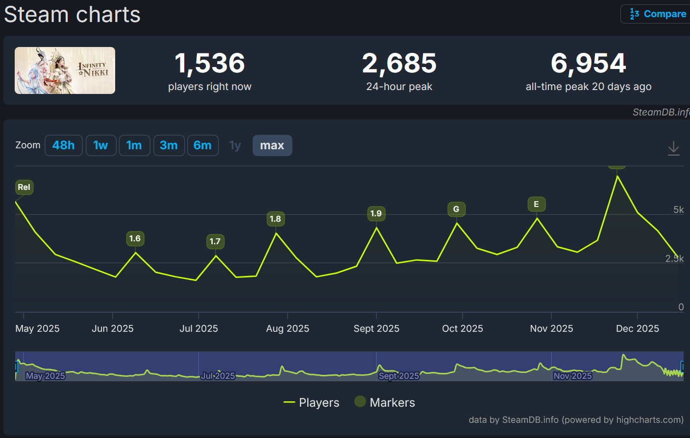690x438 pixels.
Task: Click the 1.7 update marker
Action: pyautogui.click(x=215, y=241)
